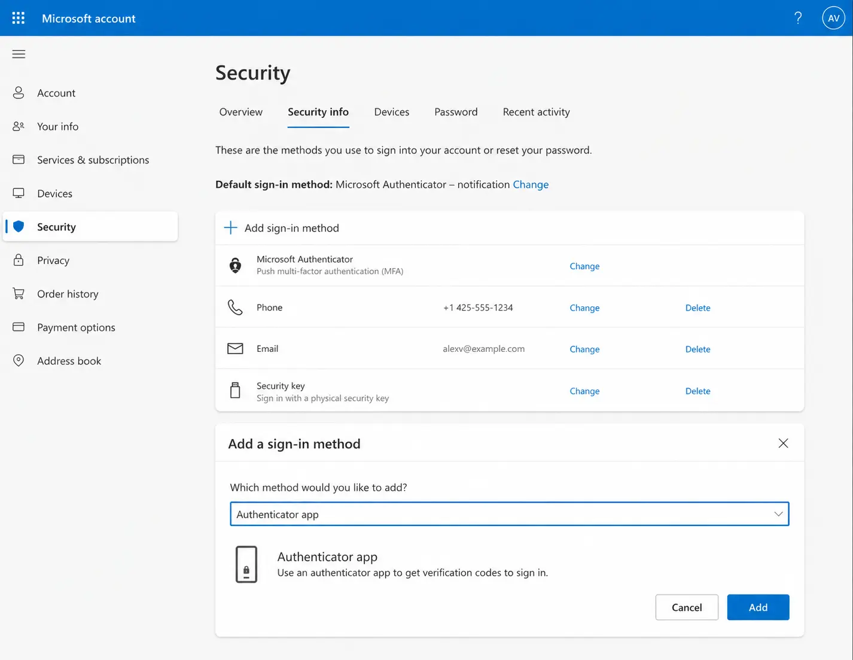This screenshot has height=660, width=853.
Task: Click the Add sign-in method label
Action: (292, 228)
